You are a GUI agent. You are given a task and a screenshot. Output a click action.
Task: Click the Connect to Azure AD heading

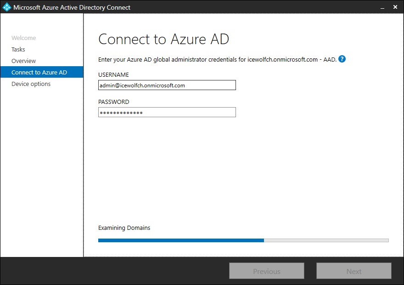[x=163, y=39]
